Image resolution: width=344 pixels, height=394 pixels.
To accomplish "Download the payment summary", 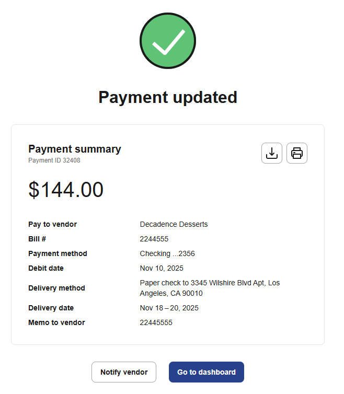I will [x=272, y=153].
